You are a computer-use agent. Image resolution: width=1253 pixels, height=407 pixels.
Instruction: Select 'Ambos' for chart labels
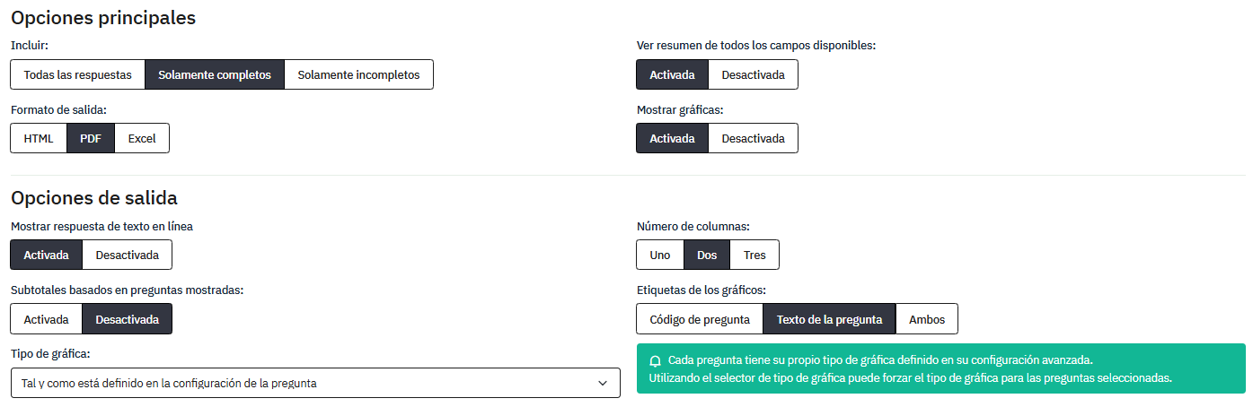[927, 319]
